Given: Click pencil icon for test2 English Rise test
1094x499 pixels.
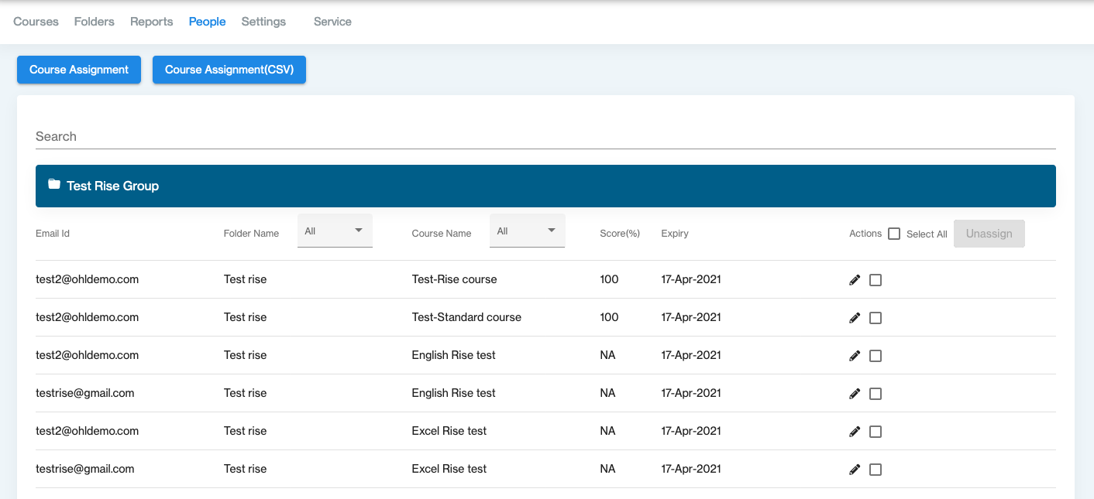Looking at the screenshot, I should (x=855, y=356).
